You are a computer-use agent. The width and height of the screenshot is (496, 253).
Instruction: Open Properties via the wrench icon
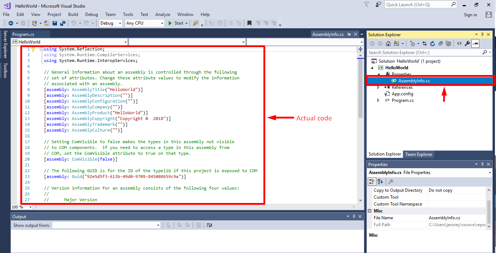click(x=467, y=43)
